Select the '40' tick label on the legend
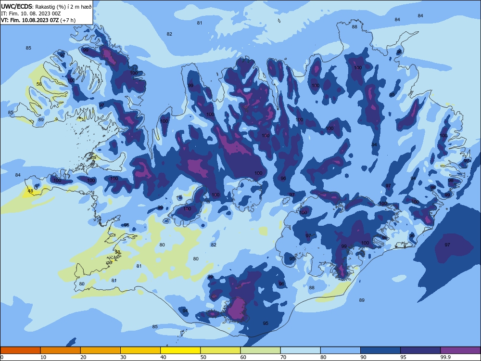Screen dimensions: 481x361 coord(164,357)
